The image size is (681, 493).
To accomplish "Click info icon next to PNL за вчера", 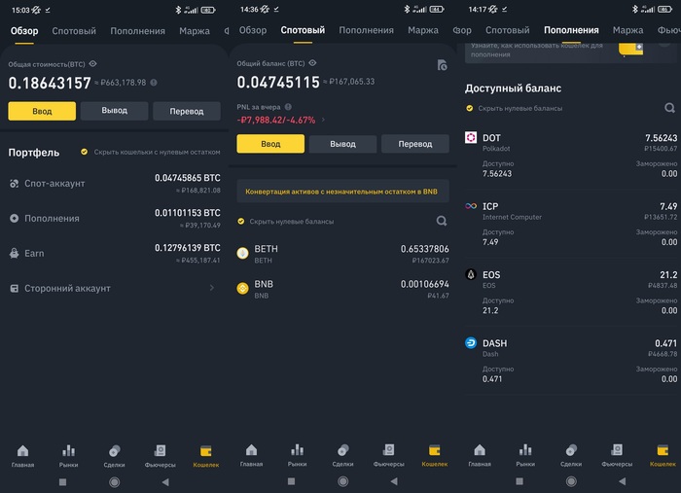I will 288,107.
